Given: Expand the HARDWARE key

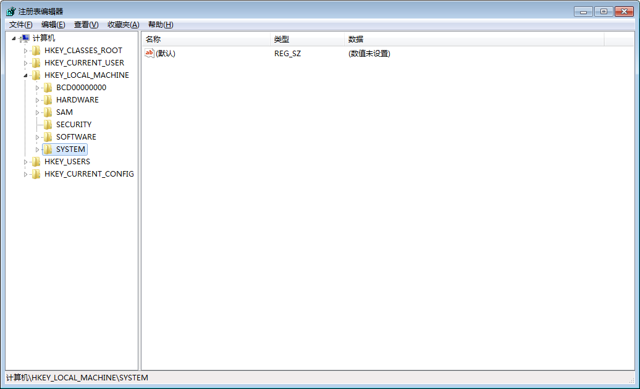Looking at the screenshot, I should coord(37,100).
